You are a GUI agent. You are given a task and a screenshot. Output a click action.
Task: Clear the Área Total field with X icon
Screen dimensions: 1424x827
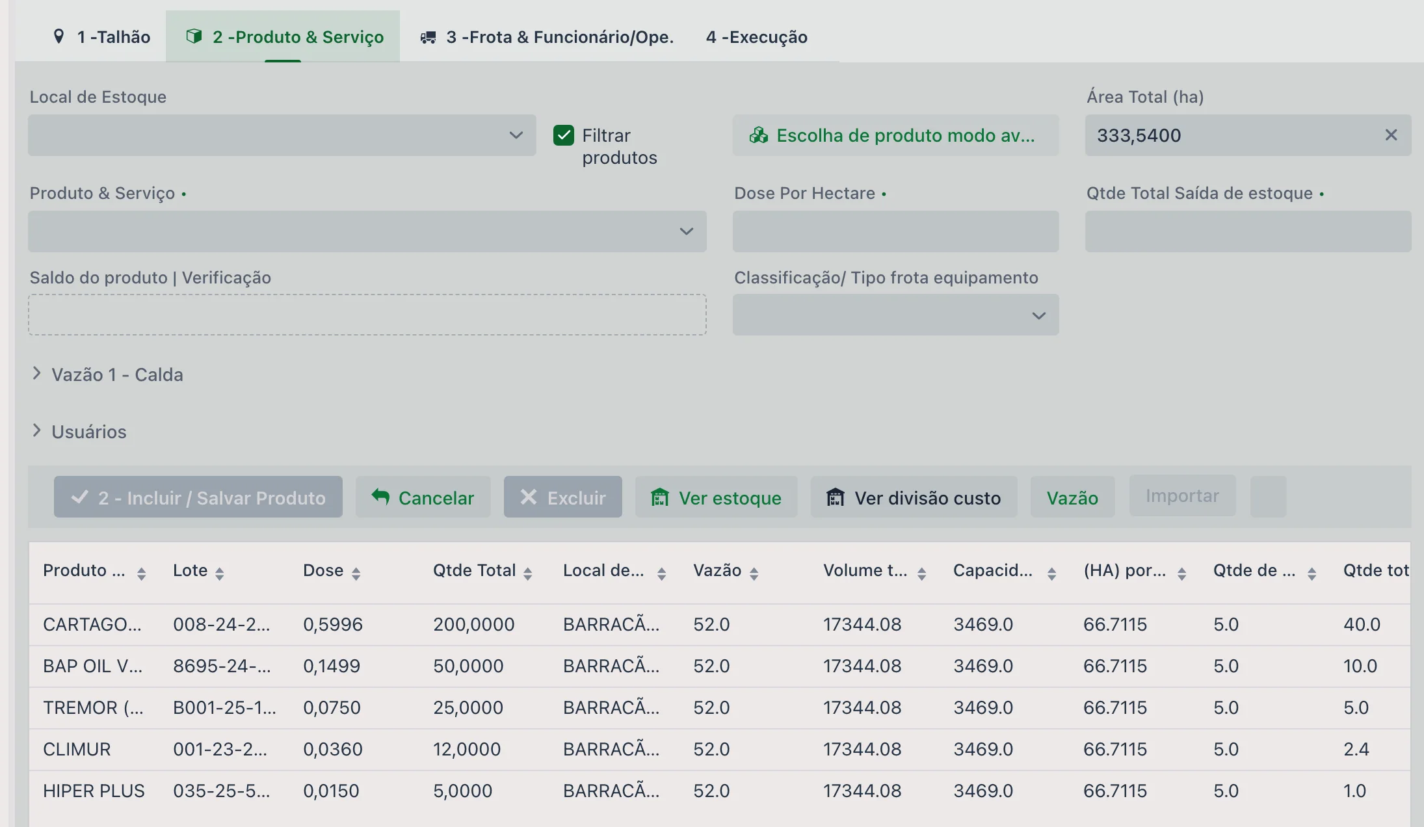pos(1391,135)
